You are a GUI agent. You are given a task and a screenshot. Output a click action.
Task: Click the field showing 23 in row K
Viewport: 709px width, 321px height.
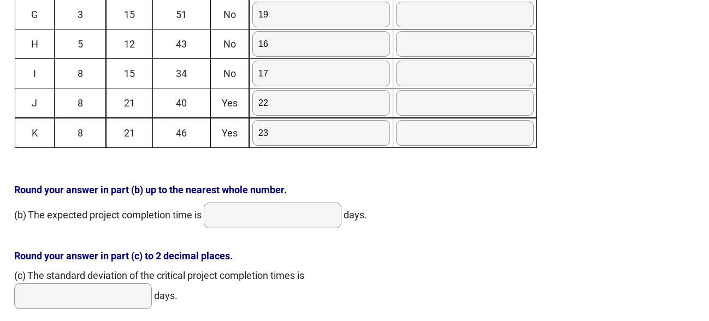[x=321, y=133]
